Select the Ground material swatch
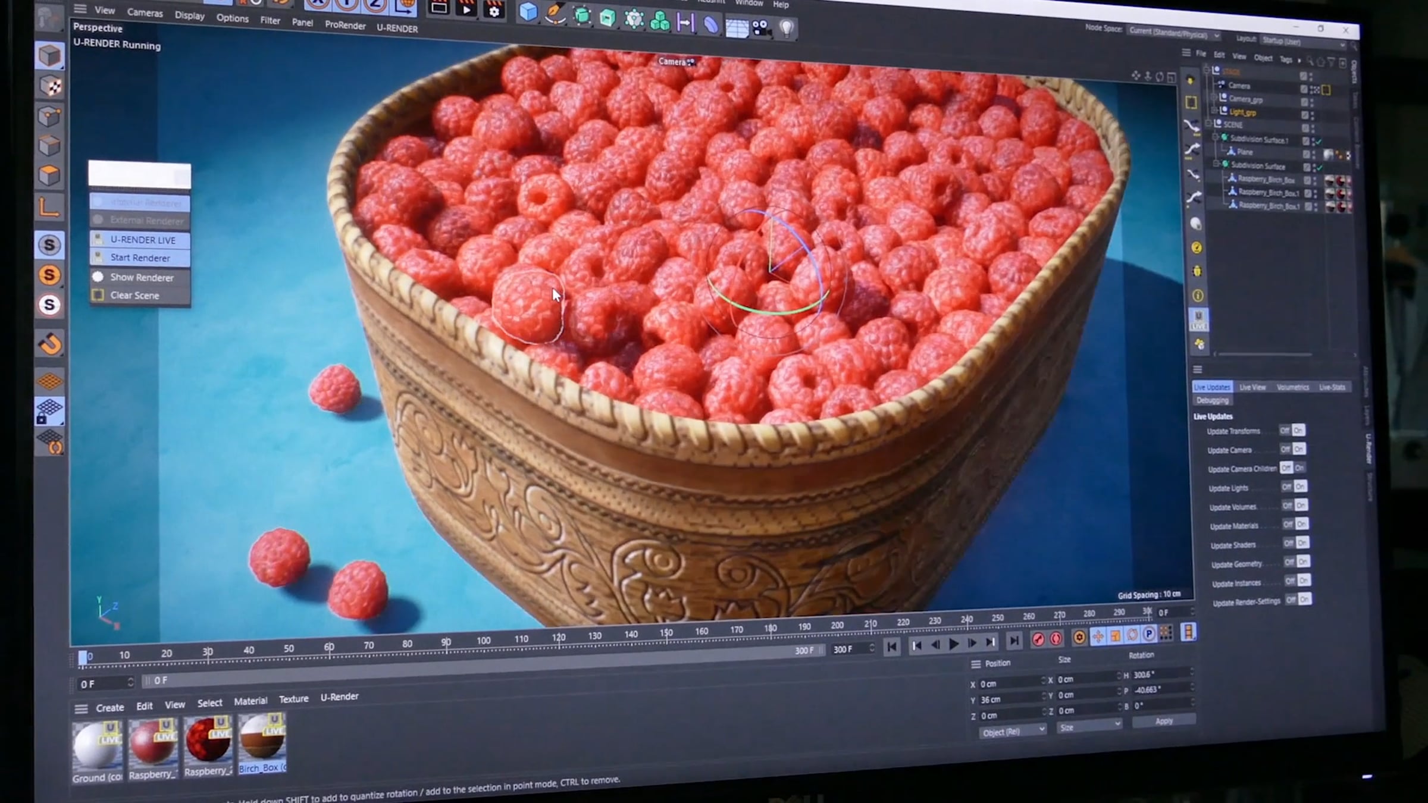 pyautogui.click(x=98, y=752)
